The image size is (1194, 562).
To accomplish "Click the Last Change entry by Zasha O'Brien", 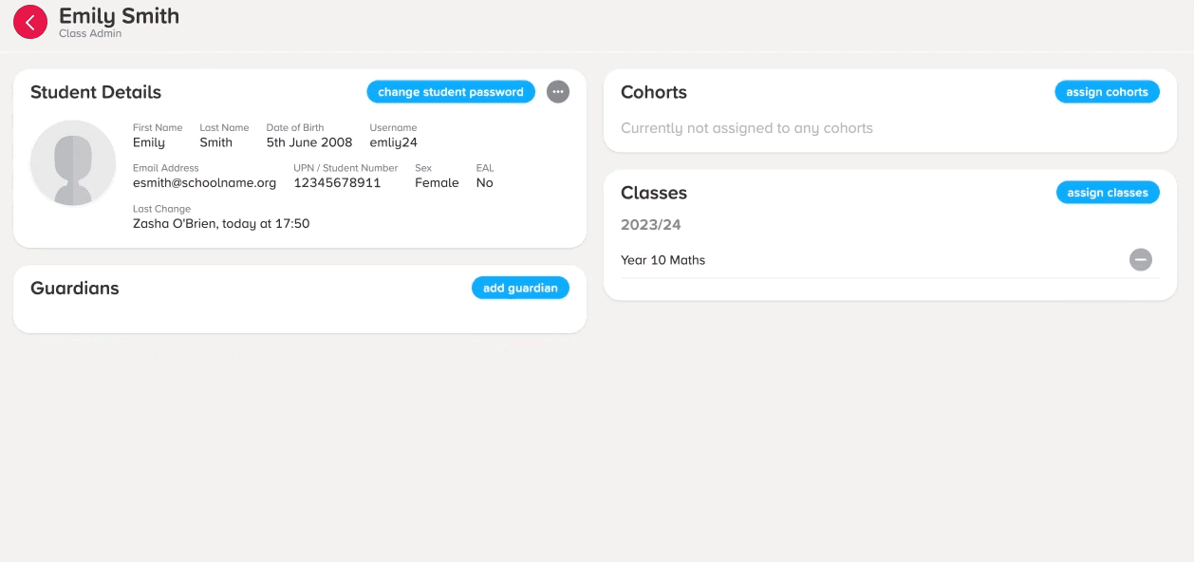I will (221, 224).
